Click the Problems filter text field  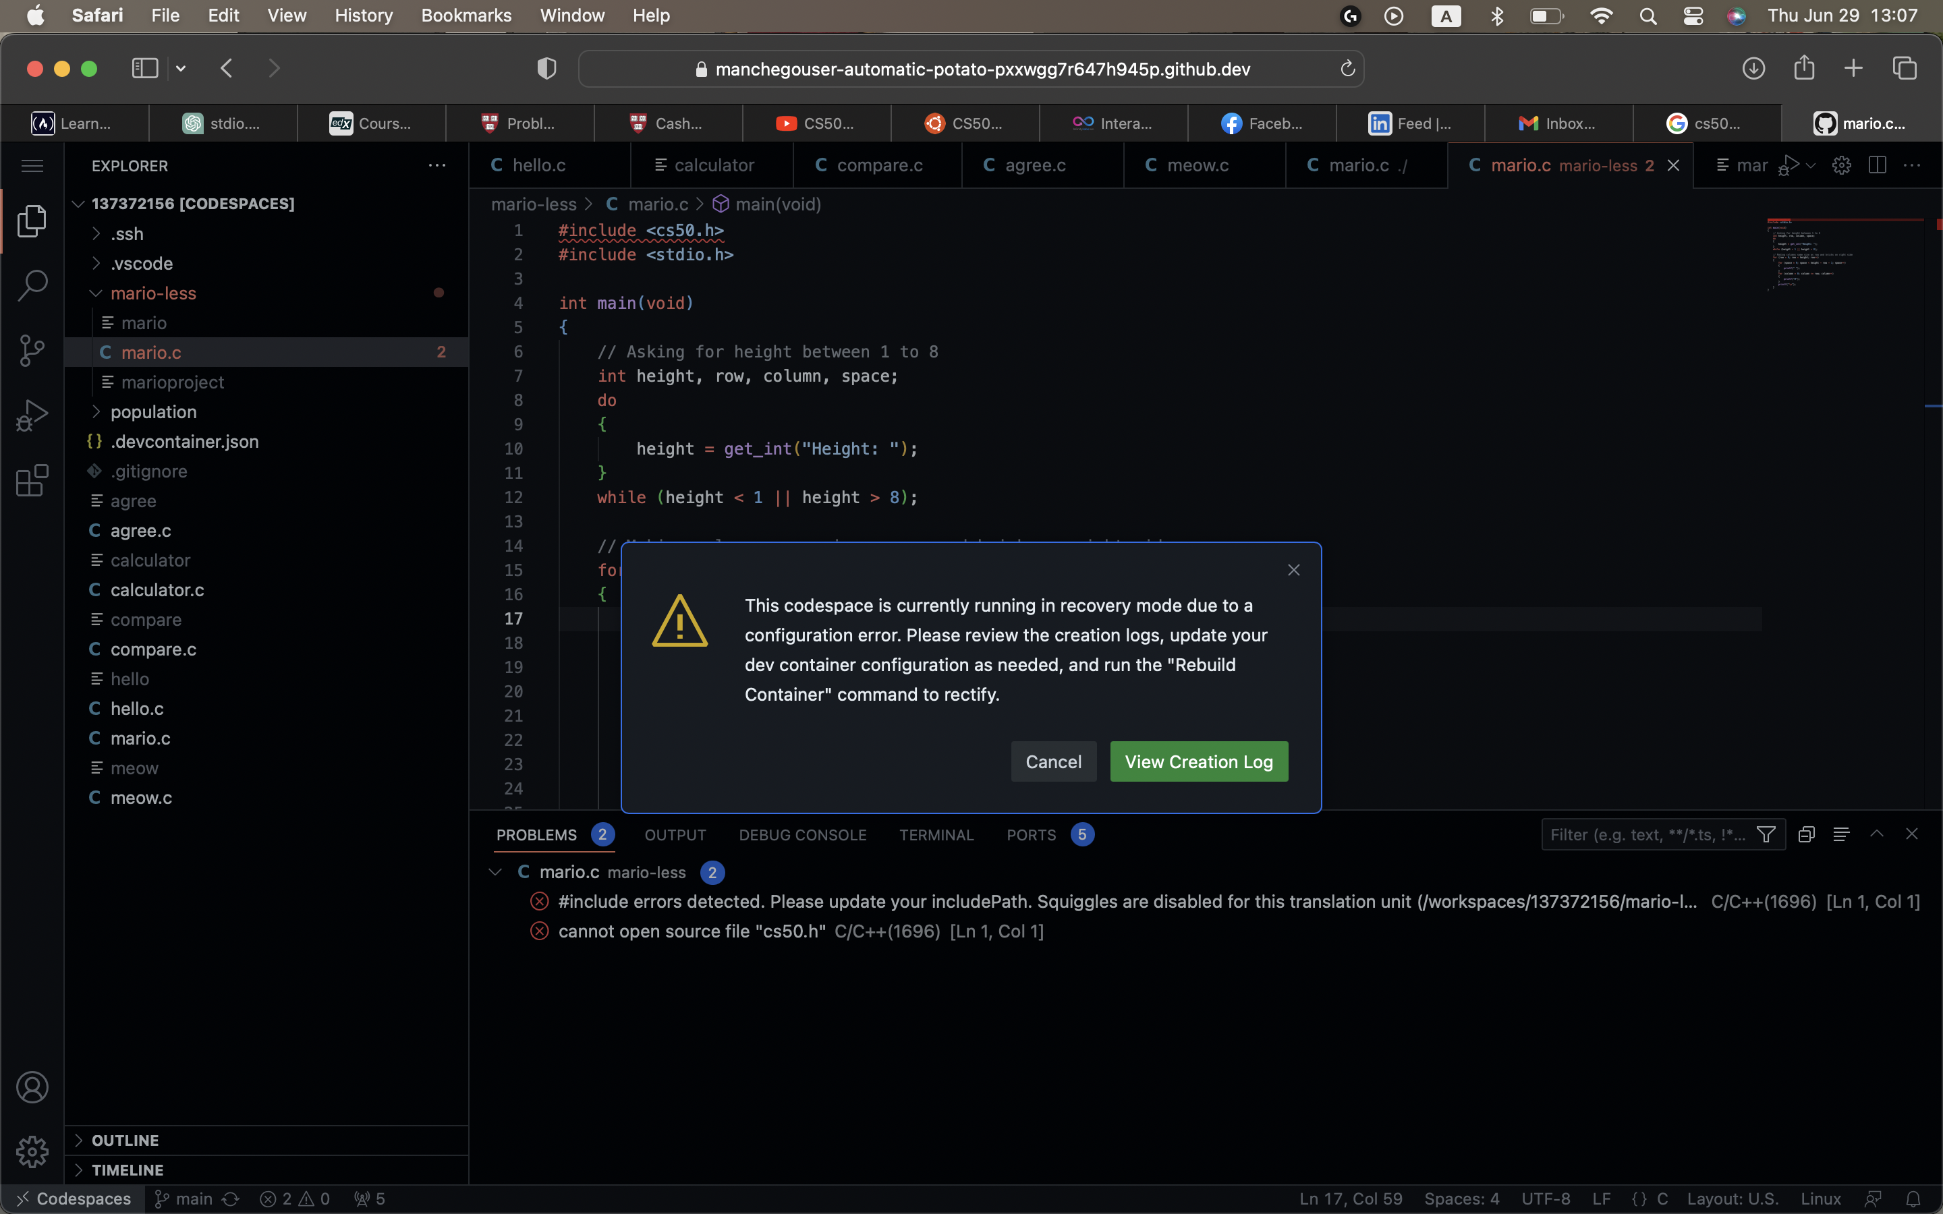point(1646,835)
